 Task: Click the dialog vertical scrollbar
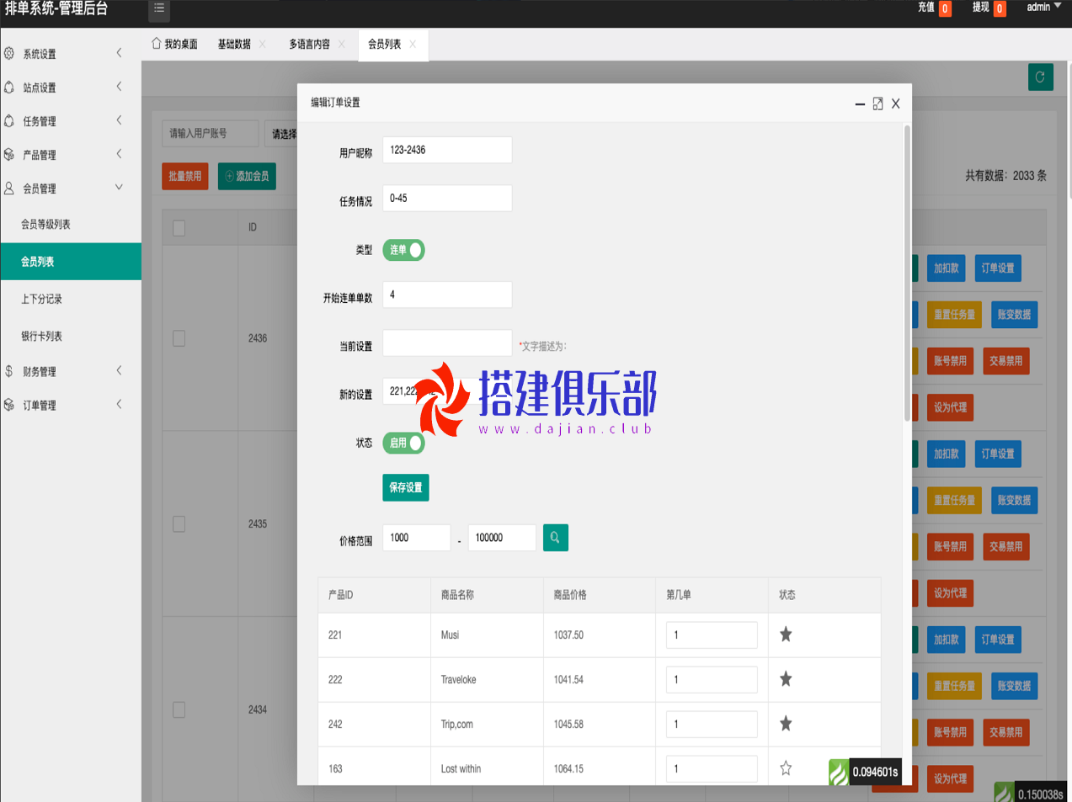pyautogui.click(x=907, y=274)
